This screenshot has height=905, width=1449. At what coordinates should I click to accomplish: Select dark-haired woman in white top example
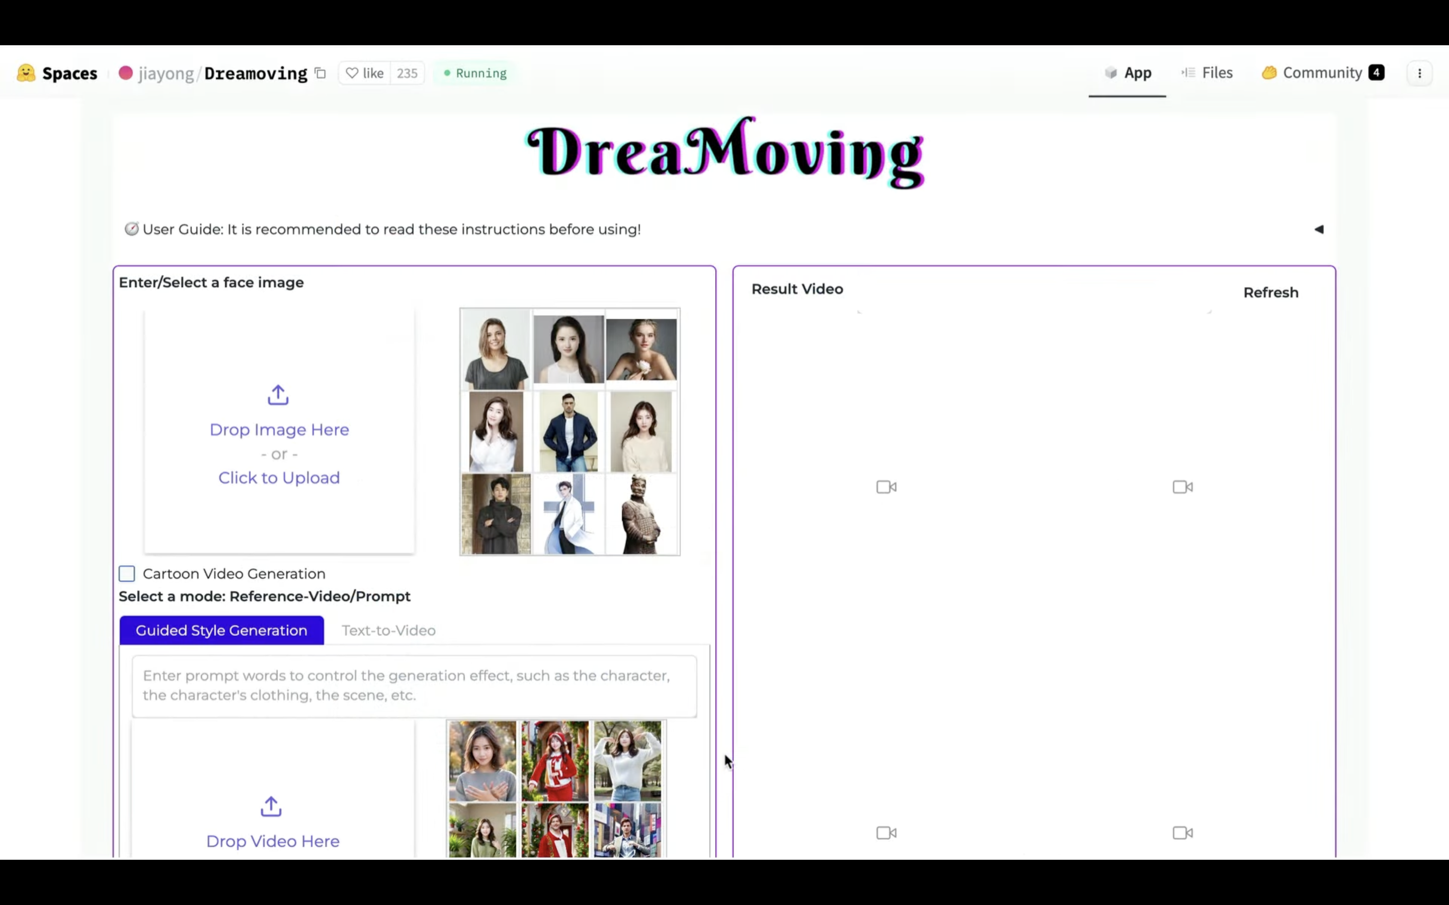569,349
